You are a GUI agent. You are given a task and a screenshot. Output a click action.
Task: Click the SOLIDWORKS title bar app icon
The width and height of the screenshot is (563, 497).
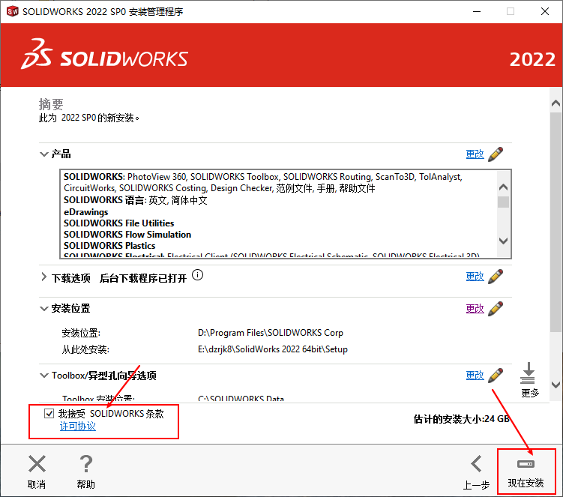click(x=13, y=11)
